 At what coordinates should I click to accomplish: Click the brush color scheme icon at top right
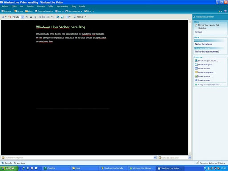[x=220, y=11]
